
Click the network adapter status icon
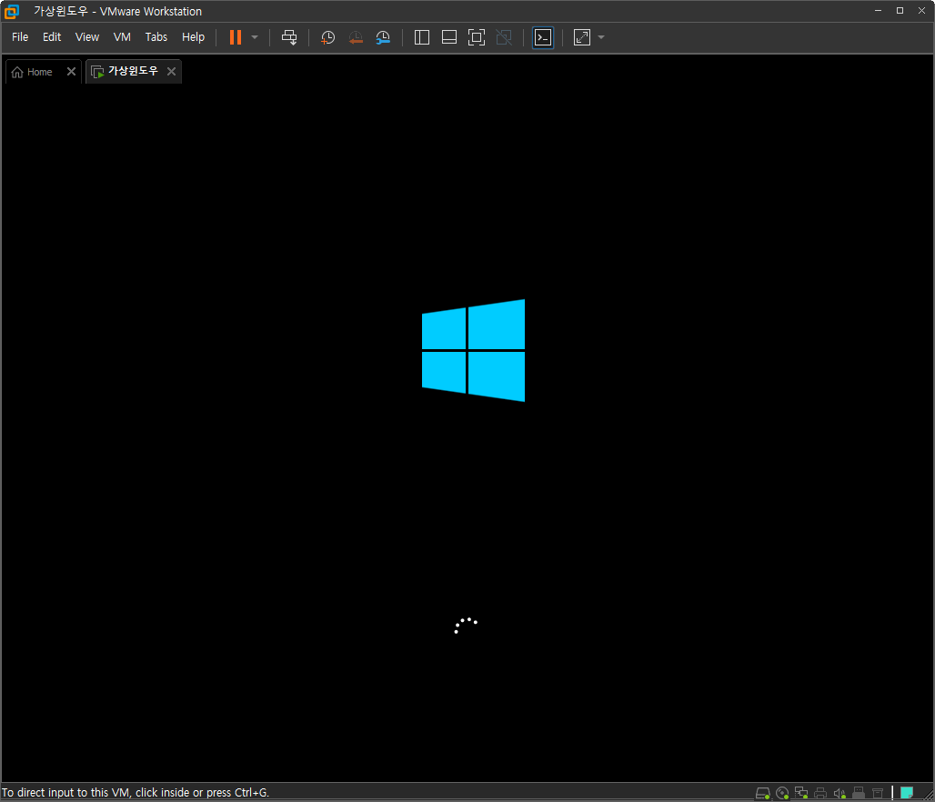tap(801, 793)
